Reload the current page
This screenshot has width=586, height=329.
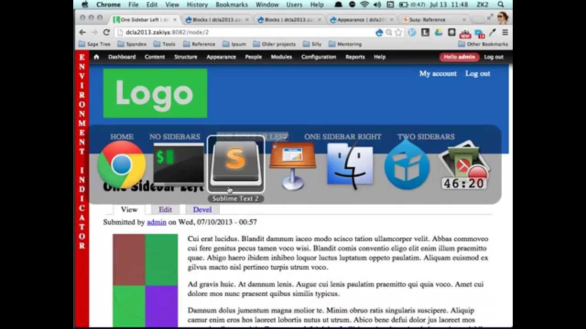[106, 32]
